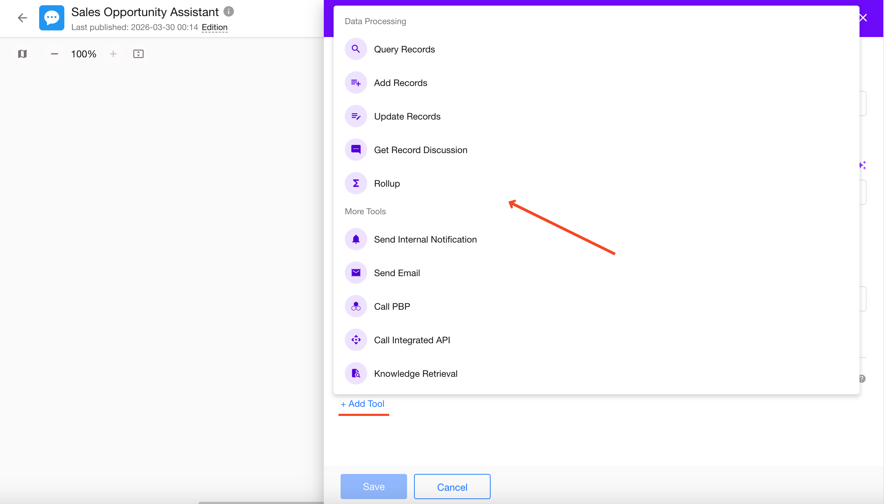
Task: Close the purple side panel
Action: 863,18
